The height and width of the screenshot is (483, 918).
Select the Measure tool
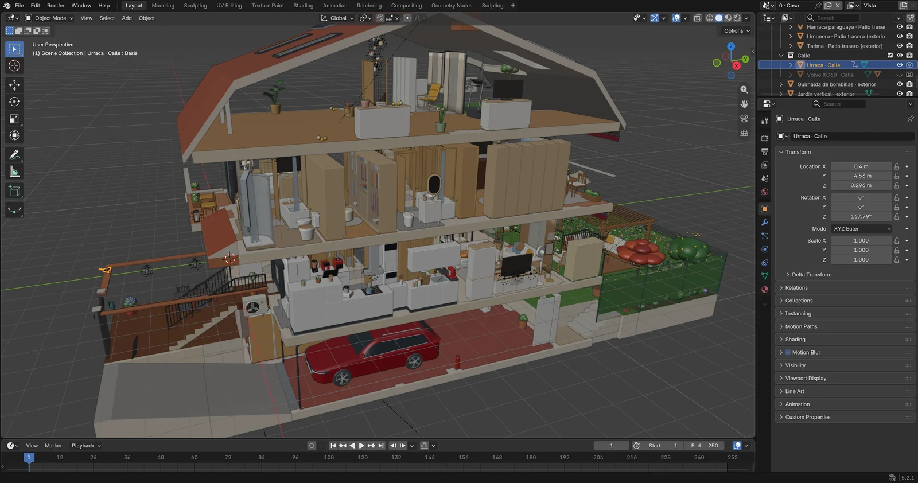click(14, 172)
